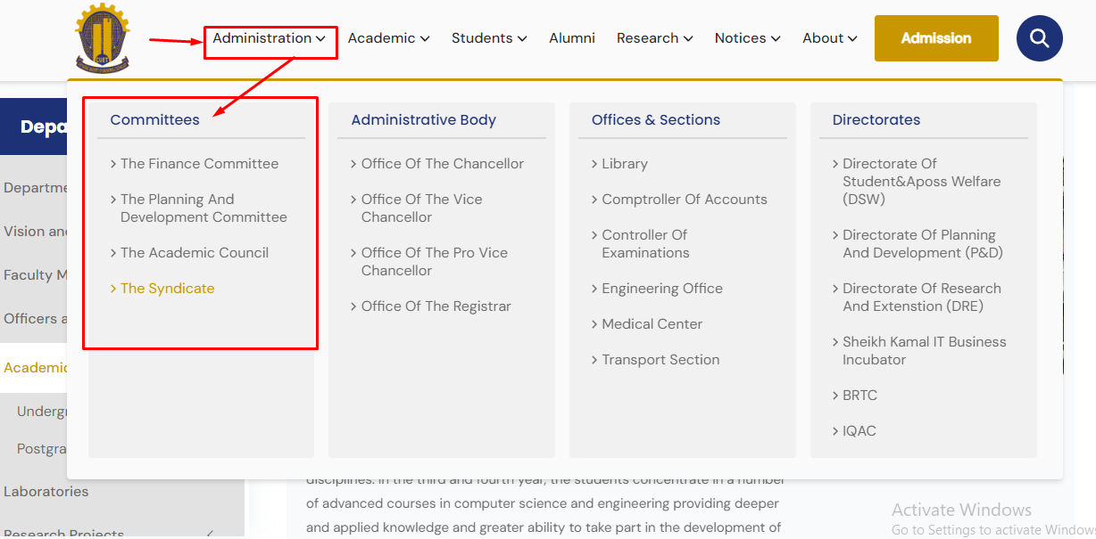The image size is (1096, 539).
Task: Open the Notices menu
Action: coord(747,38)
